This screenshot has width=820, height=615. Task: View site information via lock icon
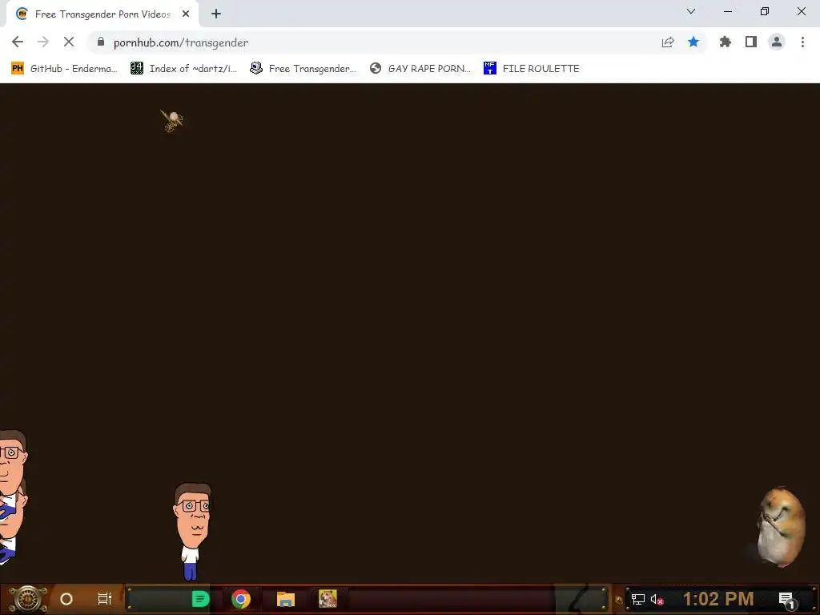101,42
